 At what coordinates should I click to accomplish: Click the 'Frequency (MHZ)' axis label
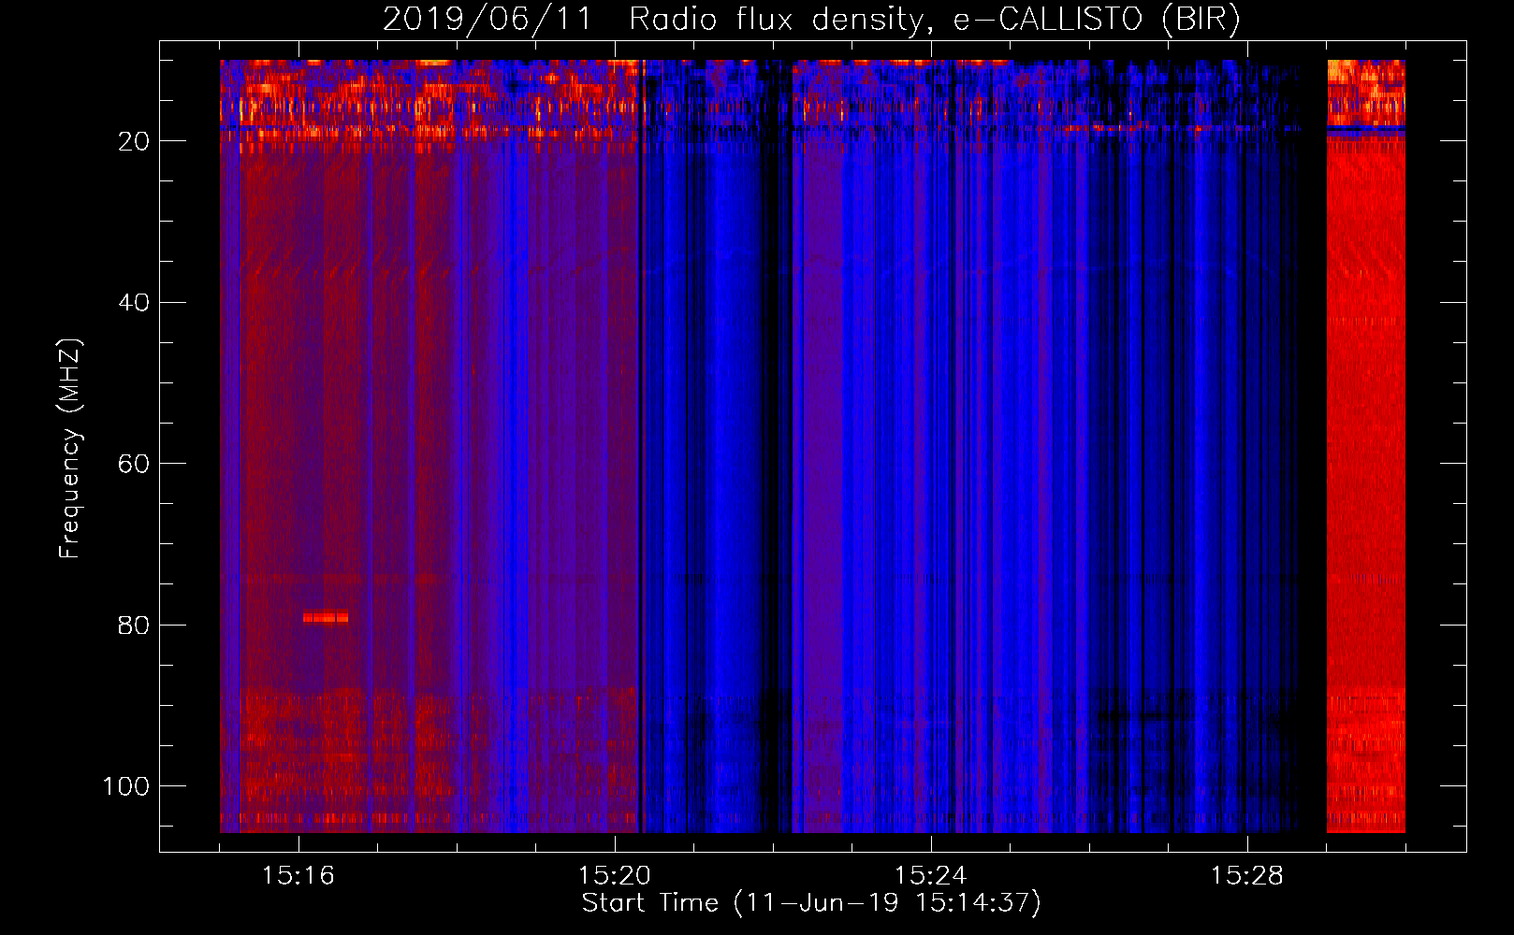[x=70, y=448]
